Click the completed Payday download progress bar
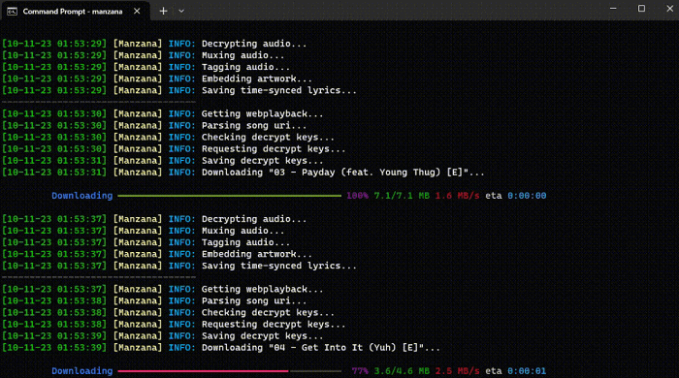This screenshot has height=378, width=679. (230, 196)
